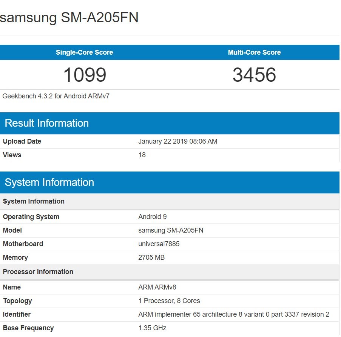This screenshot has width=341, height=337.
Task: Click the gray System Information subheading row
Action: click(170, 201)
